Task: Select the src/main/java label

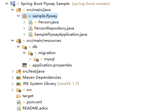Action: coord(39,10)
